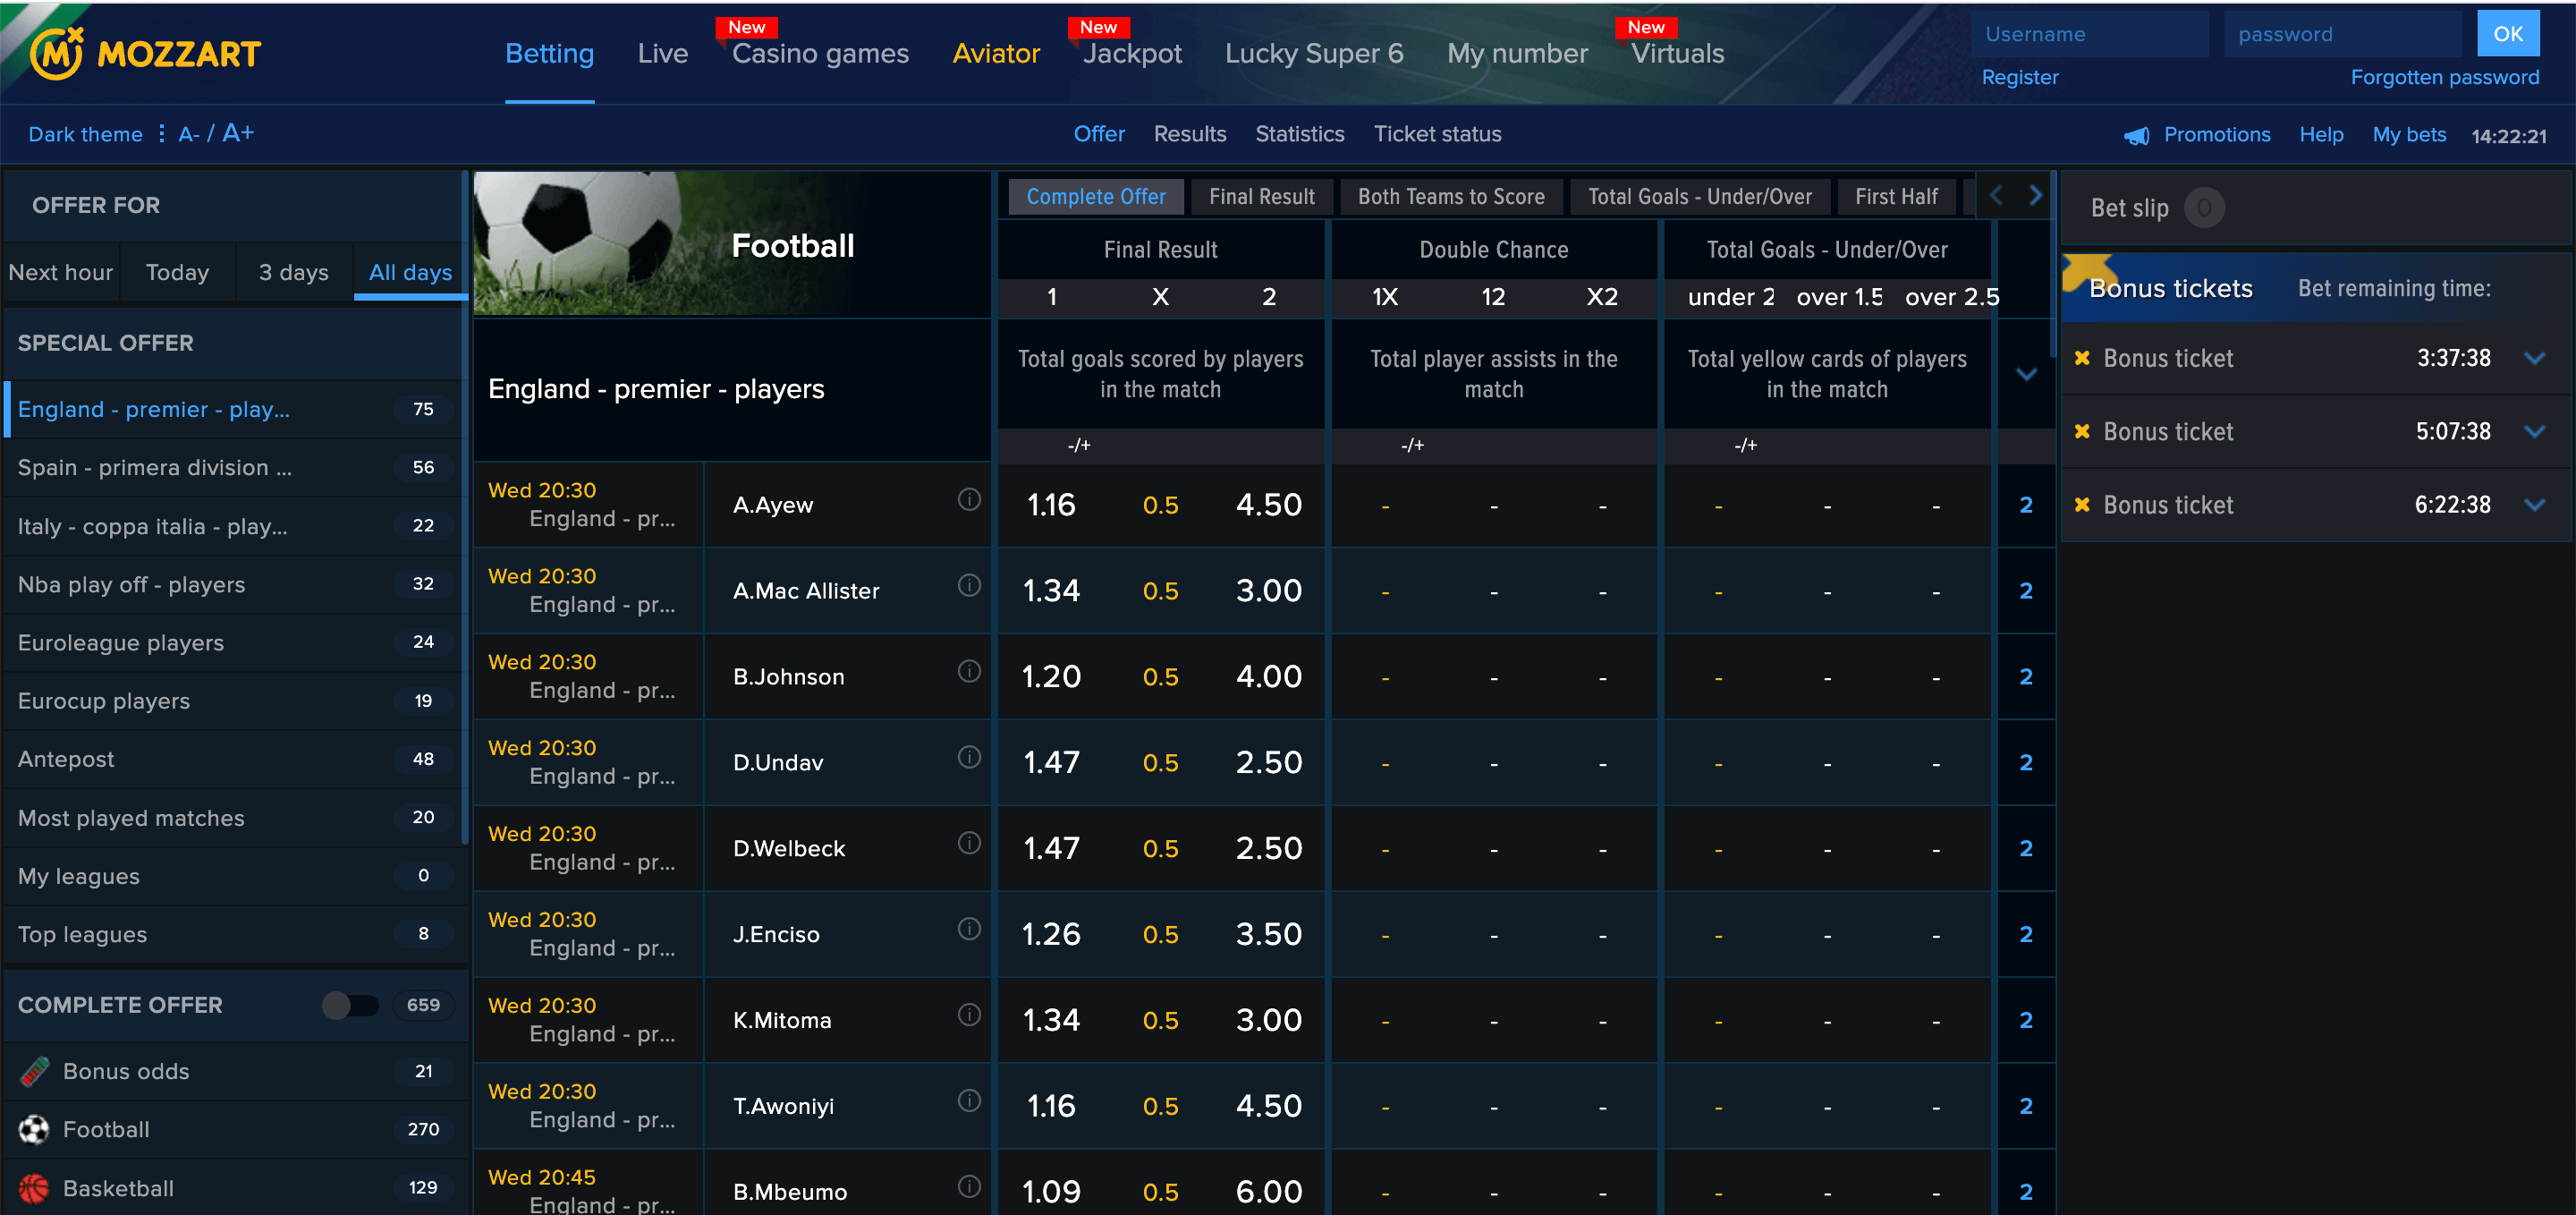Expand more bets for T.Awoniyi row
This screenshot has height=1215, width=2576.
(x=2026, y=1106)
